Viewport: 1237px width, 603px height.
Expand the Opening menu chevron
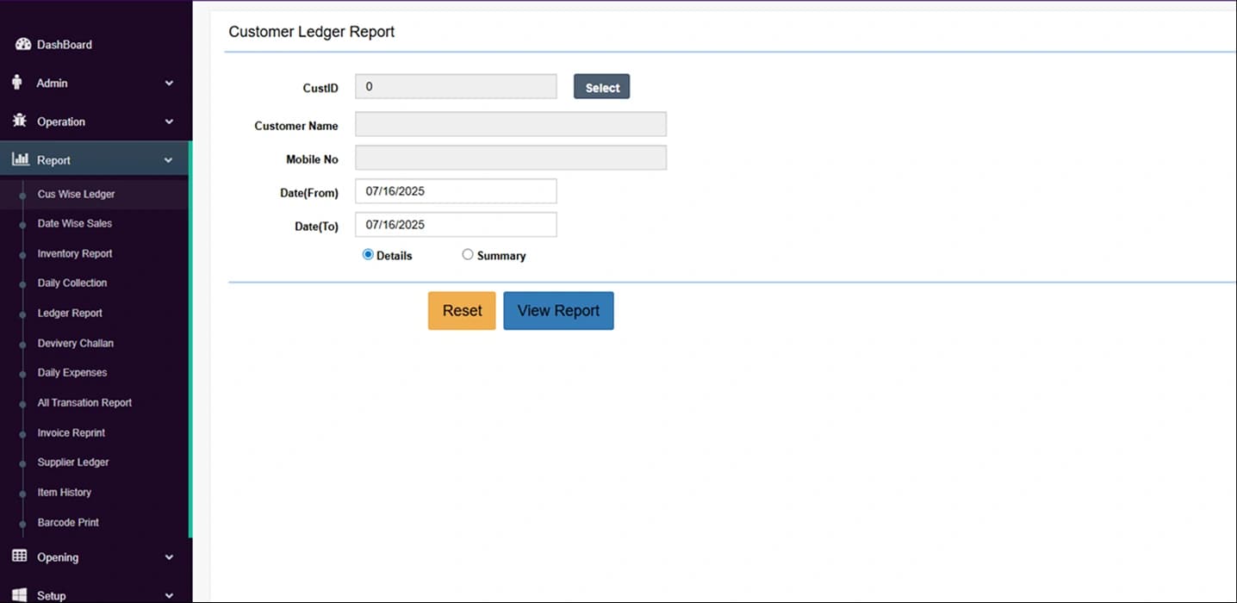tap(169, 557)
